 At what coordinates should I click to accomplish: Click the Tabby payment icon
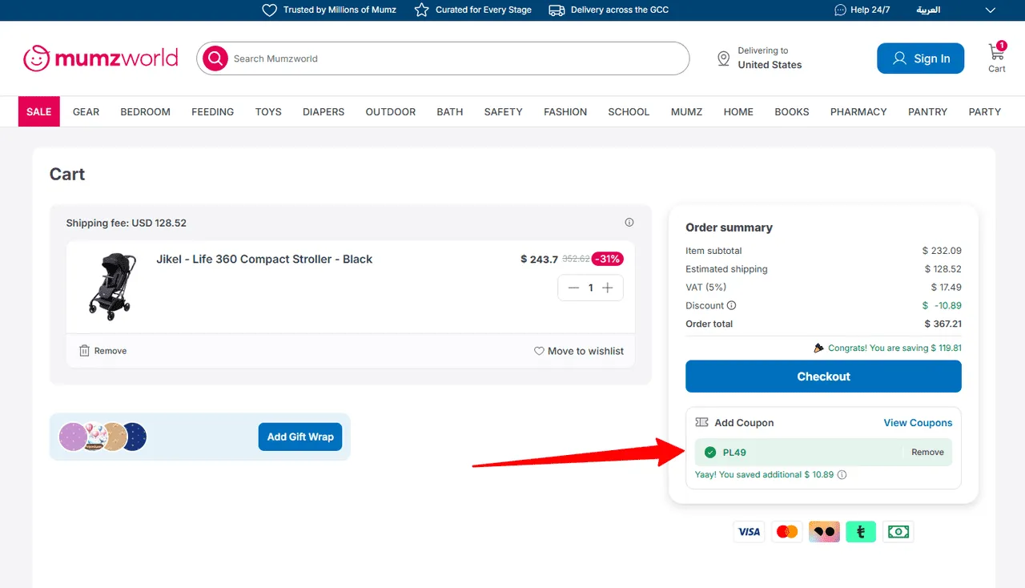point(824,531)
